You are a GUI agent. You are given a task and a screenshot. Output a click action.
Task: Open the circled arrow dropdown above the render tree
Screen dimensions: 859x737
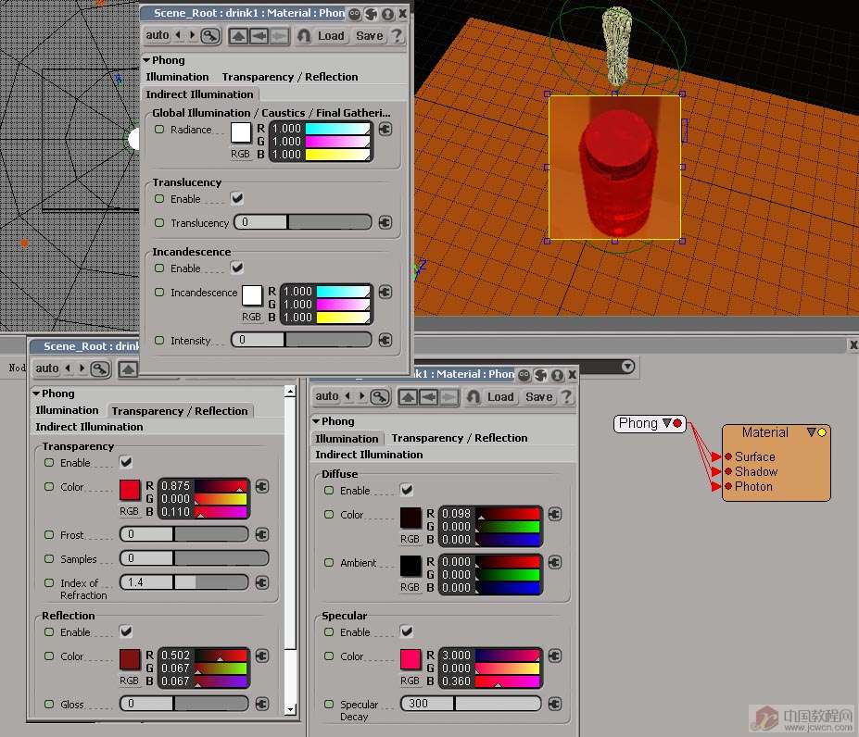click(x=628, y=366)
